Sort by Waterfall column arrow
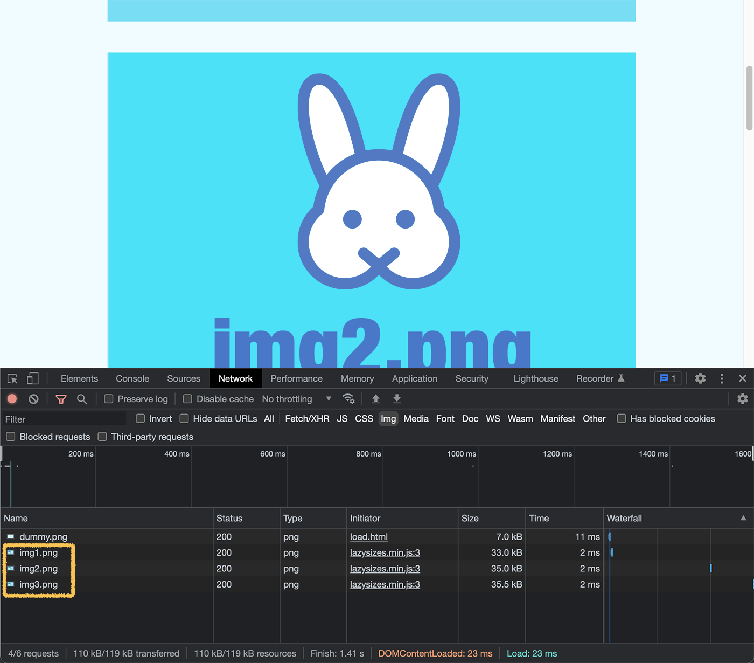Screen dimensions: 754x663 tap(743, 518)
